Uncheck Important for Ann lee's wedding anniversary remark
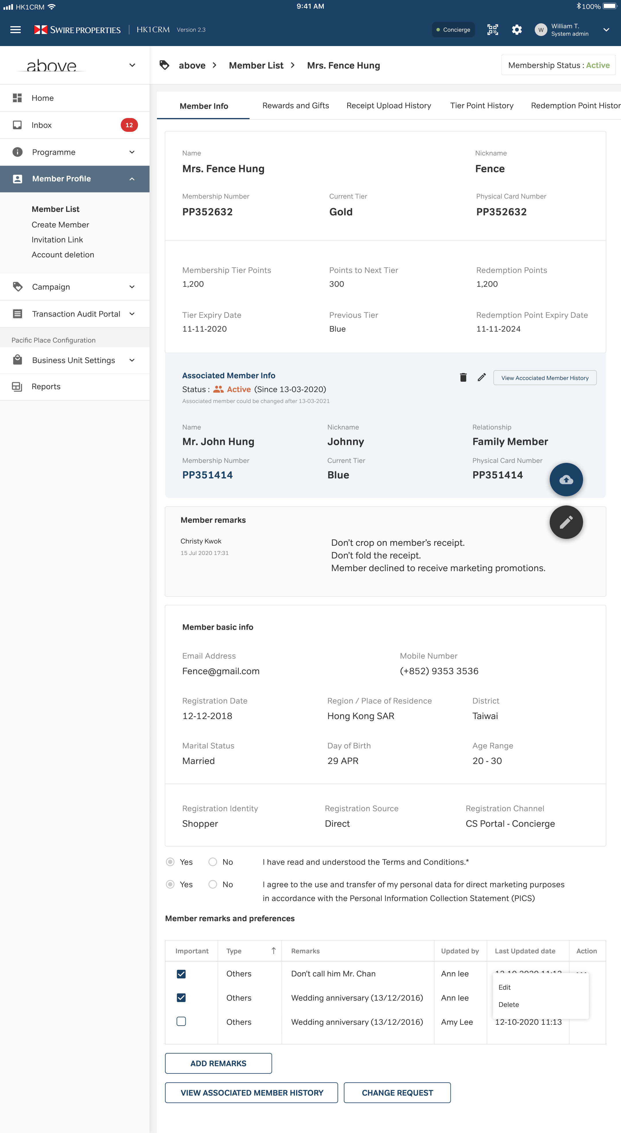This screenshot has width=621, height=1133. [x=181, y=997]
